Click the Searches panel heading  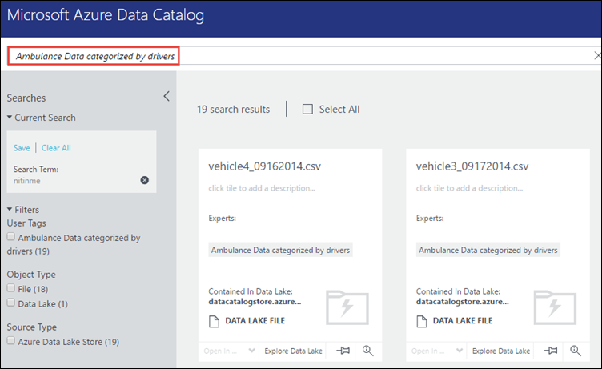coord(26,98)
